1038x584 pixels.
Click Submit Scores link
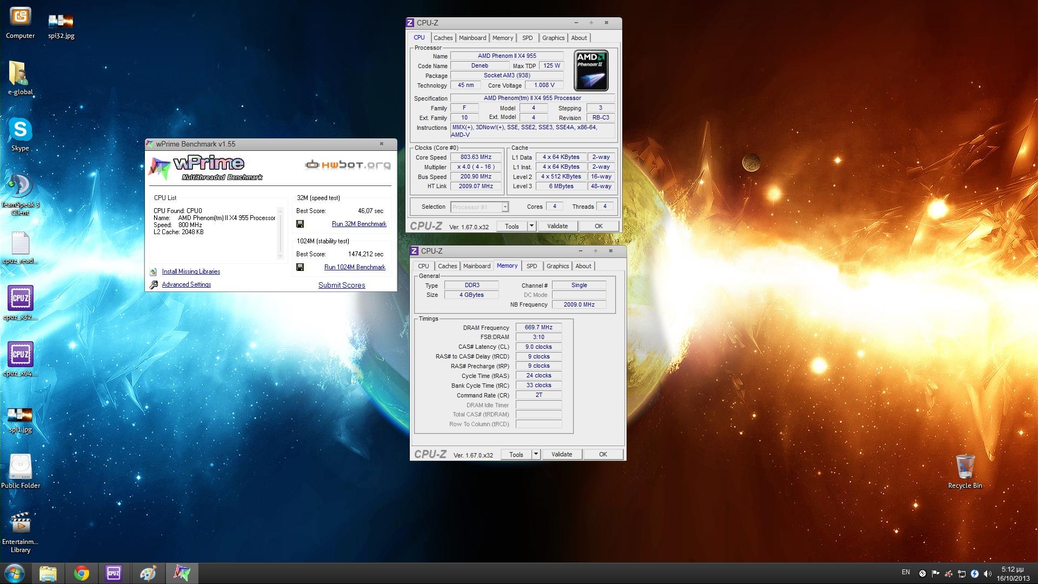point(342,285)
